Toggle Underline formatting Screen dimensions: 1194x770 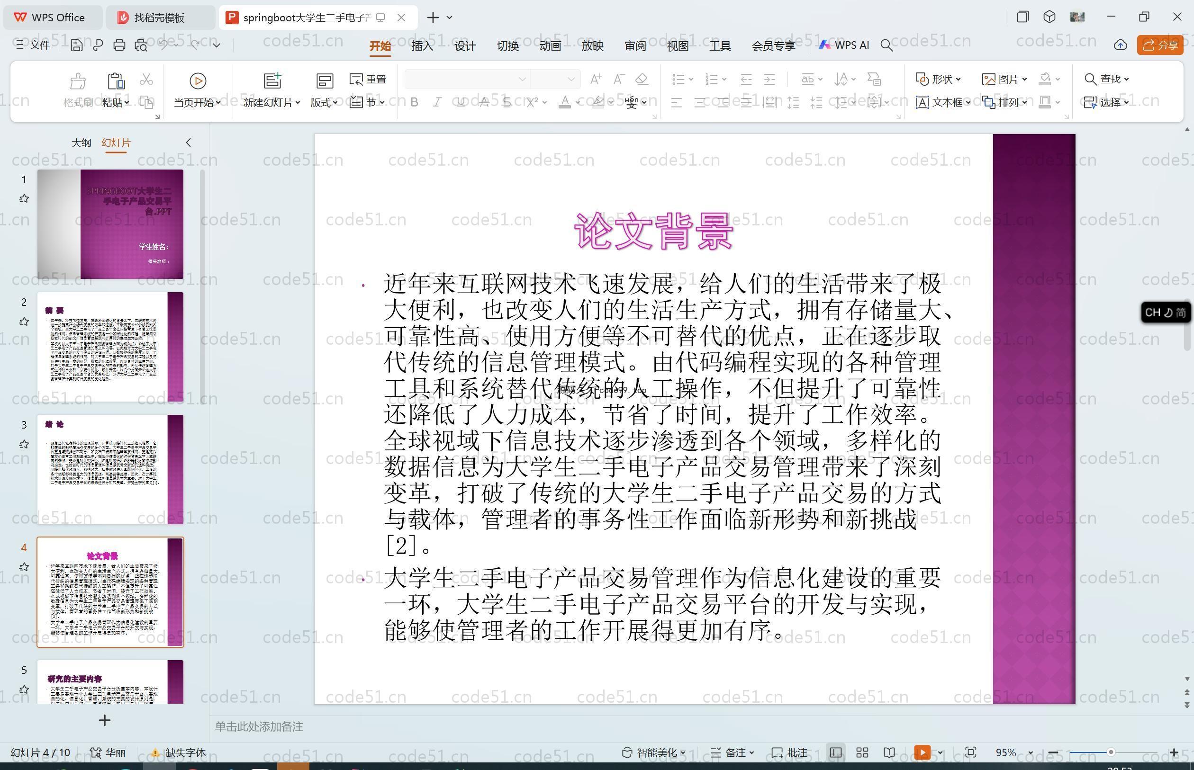(x=461, y=102)
